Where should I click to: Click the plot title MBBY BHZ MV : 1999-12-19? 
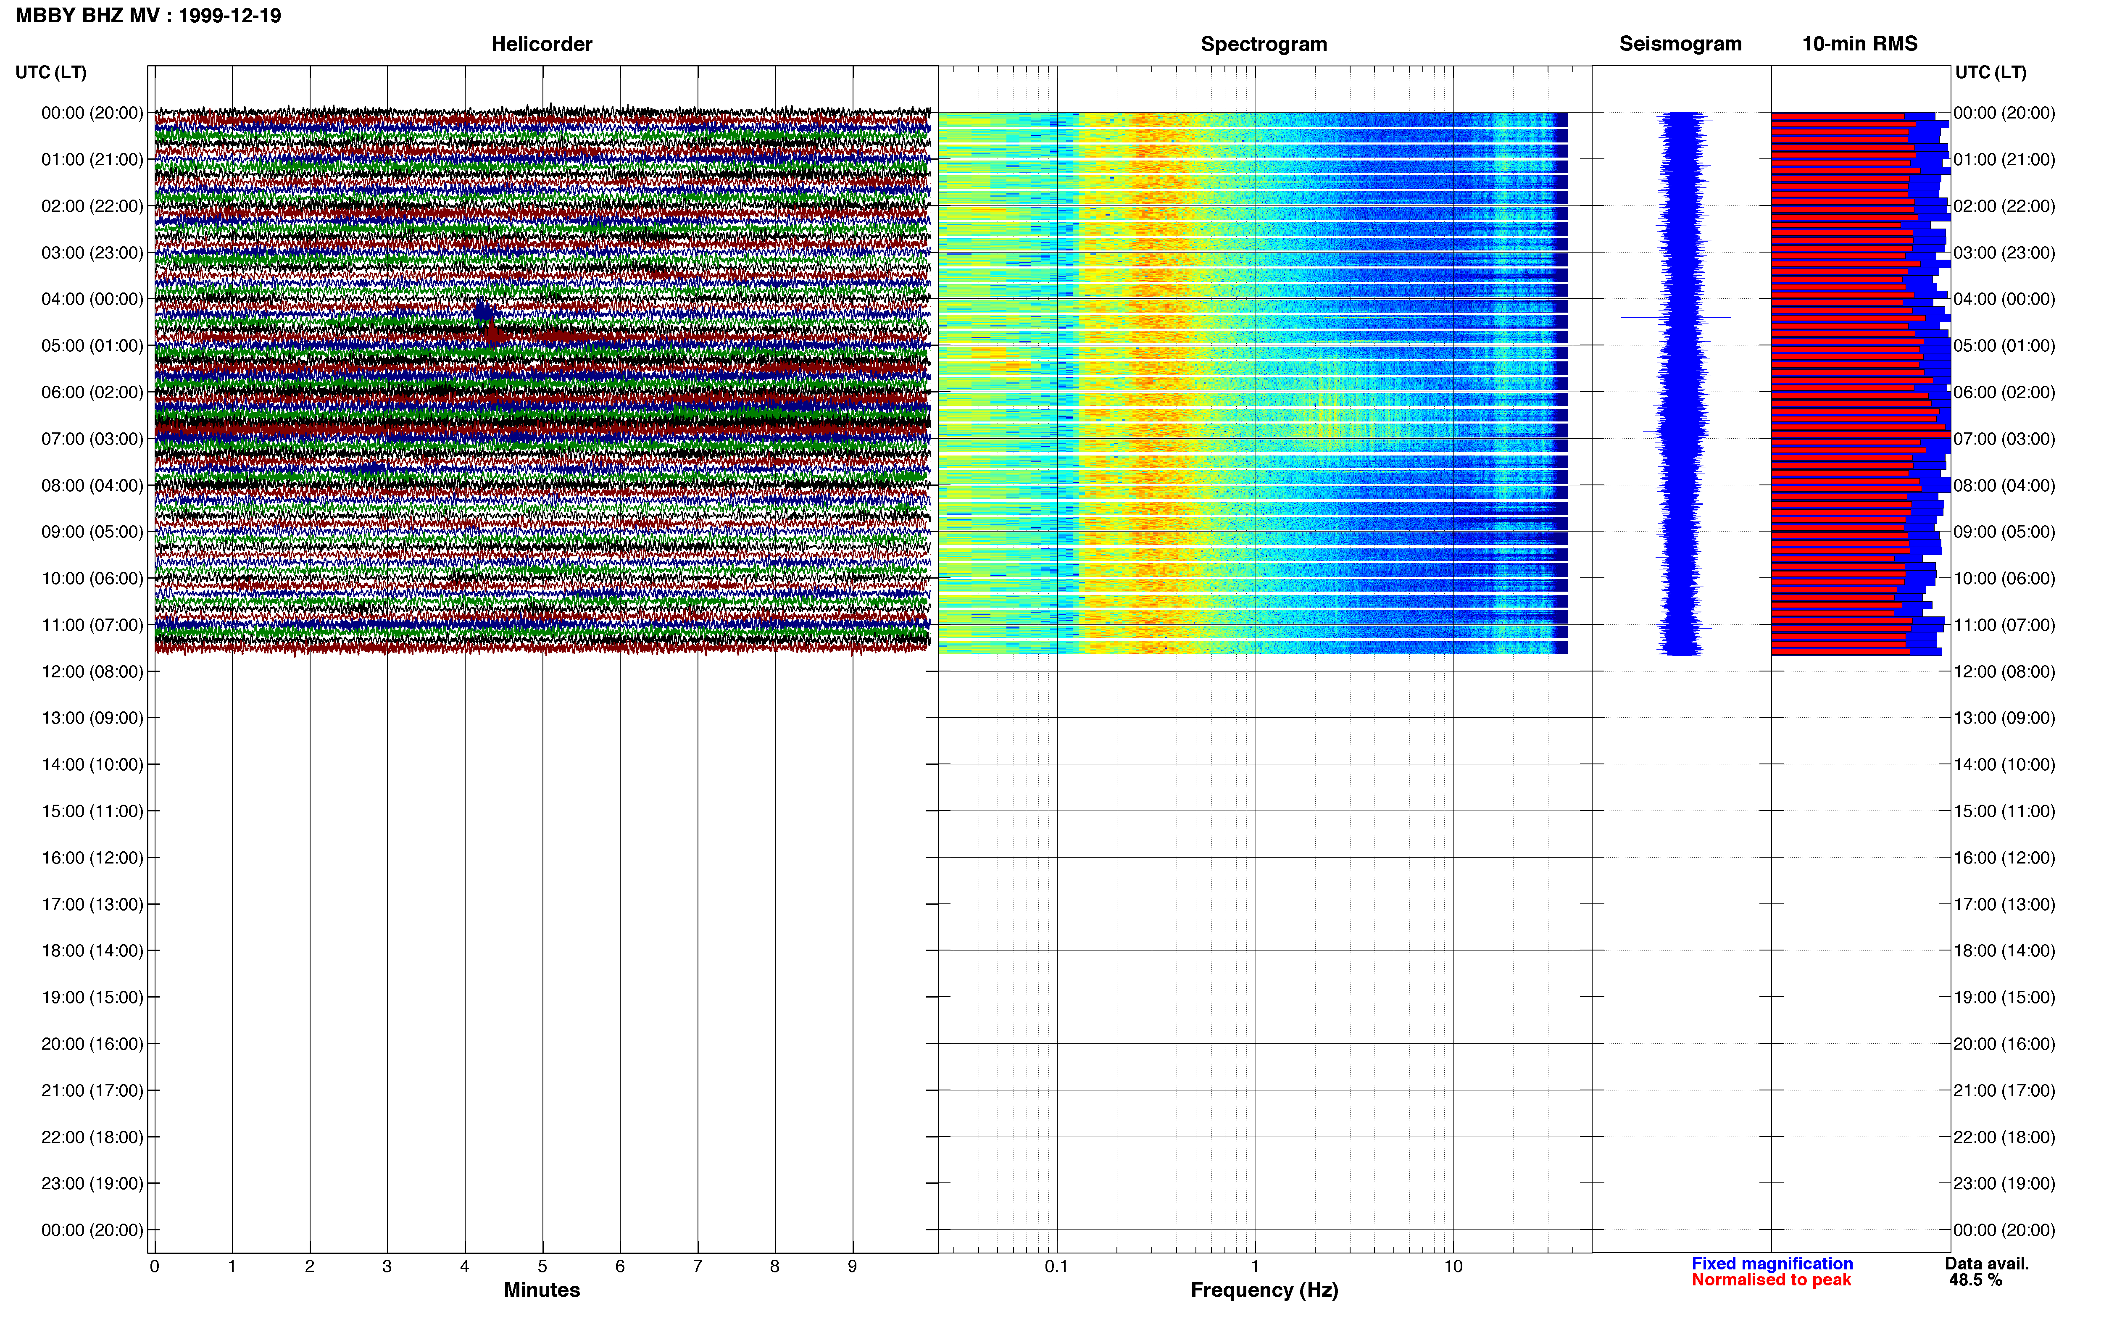coord(148,16)
